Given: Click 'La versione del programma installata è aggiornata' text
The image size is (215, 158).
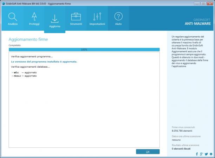Looking at the screenshot, I should (x=44, y=62).
